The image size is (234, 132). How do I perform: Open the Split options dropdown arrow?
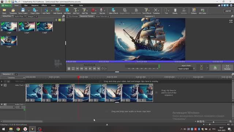207,68
